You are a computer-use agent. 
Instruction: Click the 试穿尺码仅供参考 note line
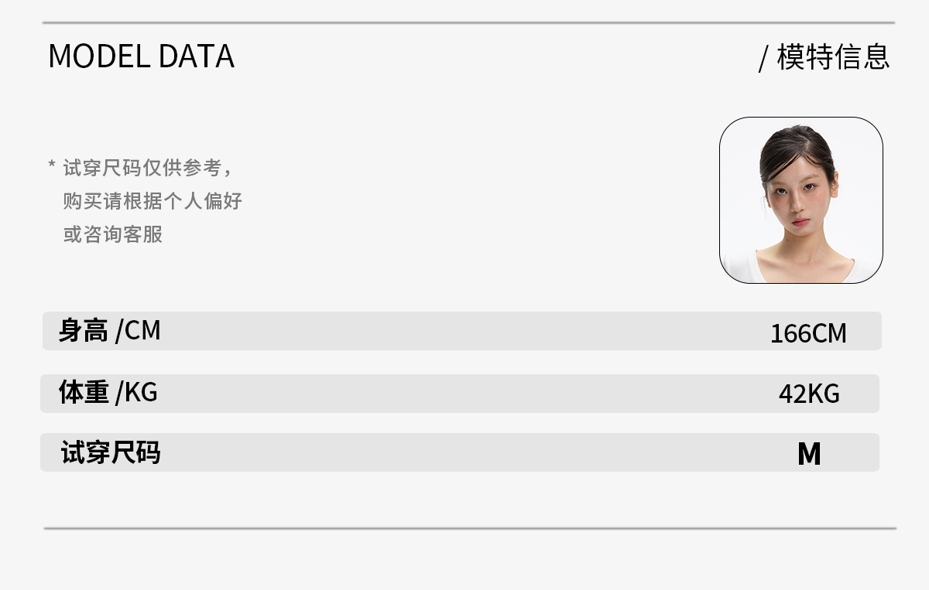(x=147, y=168)
